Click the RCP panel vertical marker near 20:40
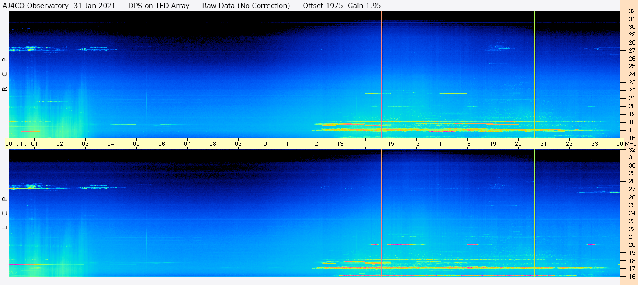The width and height of the screenshot is (638, 285). pyautogui.click(x=534, y=75)
